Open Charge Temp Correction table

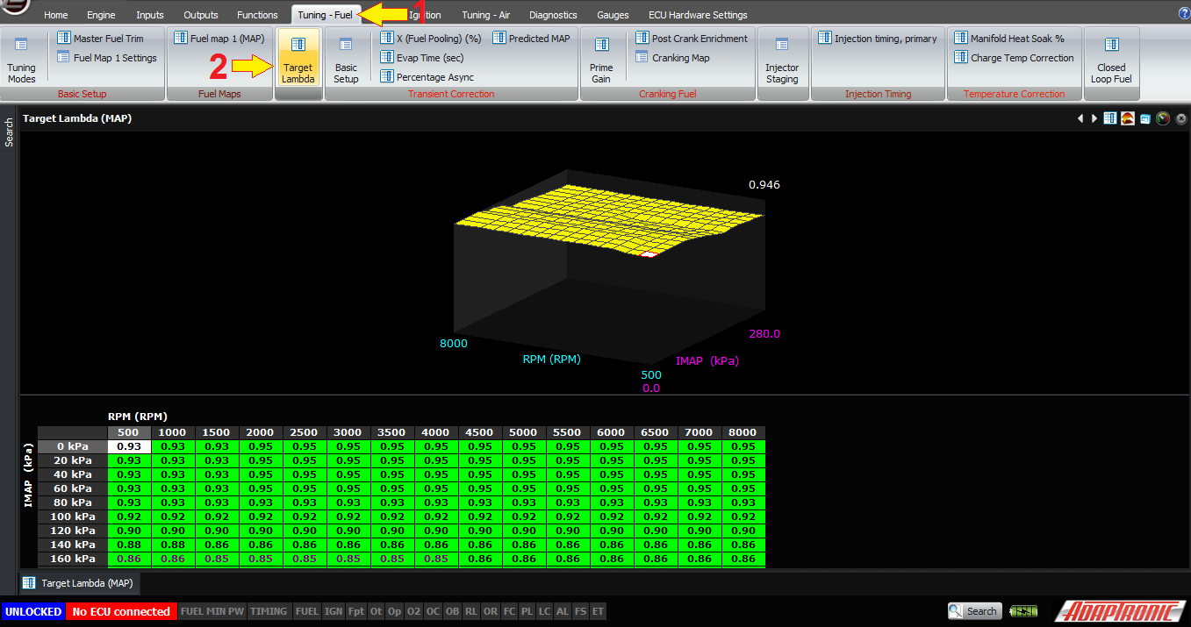pyautogui.click(x=1014, y=58)
